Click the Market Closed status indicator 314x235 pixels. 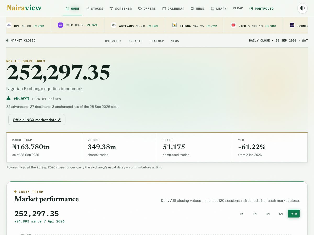tap(21, 40)
